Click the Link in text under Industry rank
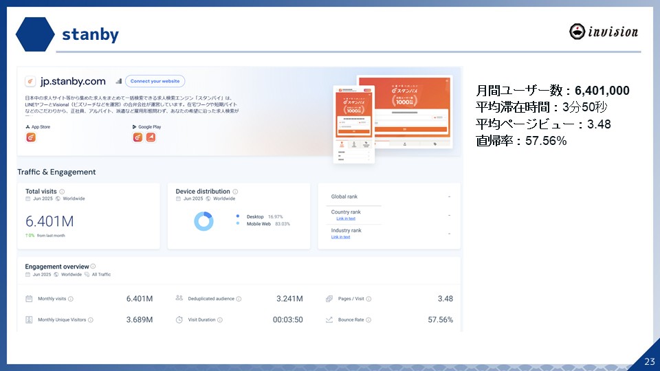660x371 pixels. point(340,237)
